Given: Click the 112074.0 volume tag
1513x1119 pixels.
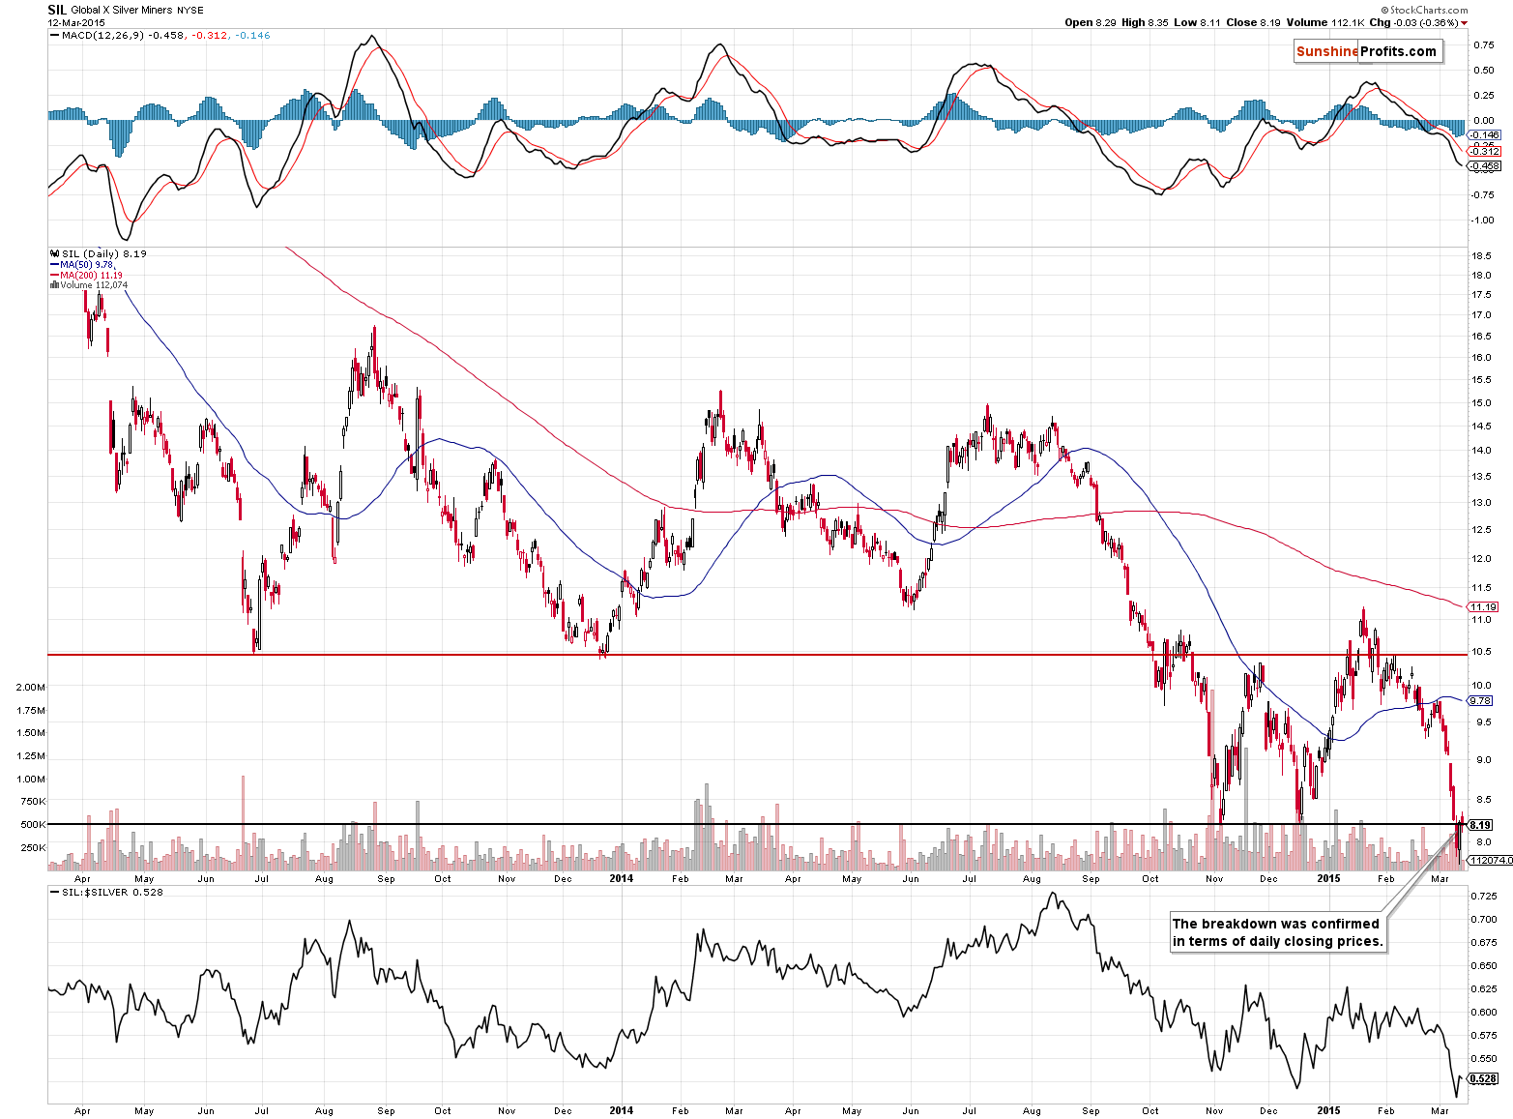Looking at the screenshot, I should pyautogui.click(x=1490, y=860).
